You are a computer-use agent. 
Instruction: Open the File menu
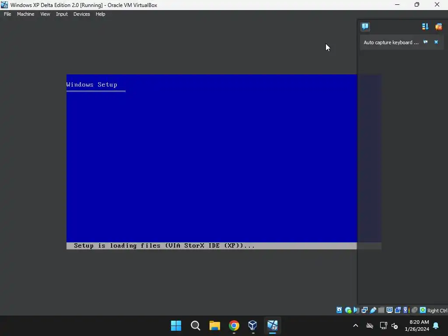(x=7, y=14)
